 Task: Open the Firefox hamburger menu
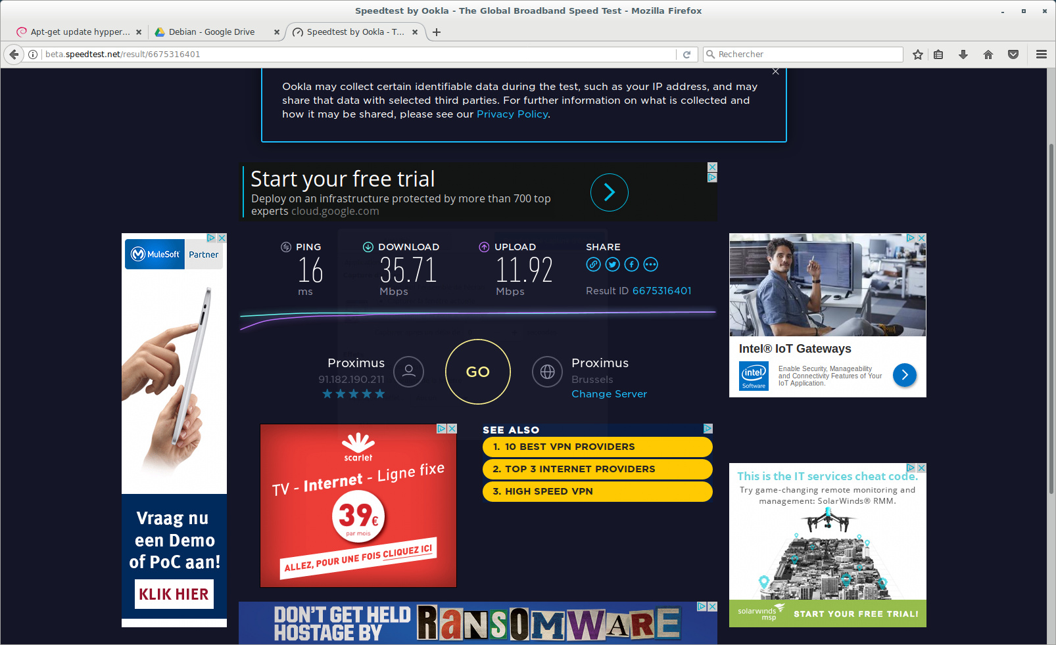(1042, 55)
